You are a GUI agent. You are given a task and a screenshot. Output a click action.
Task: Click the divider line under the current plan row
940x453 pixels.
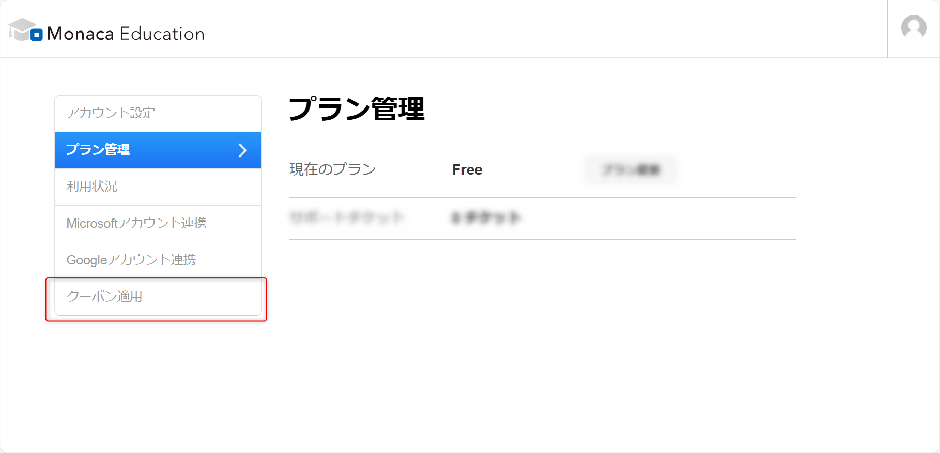543,197
